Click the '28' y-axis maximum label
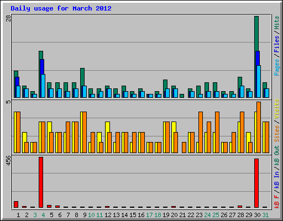283x221 pixels. 9,18
